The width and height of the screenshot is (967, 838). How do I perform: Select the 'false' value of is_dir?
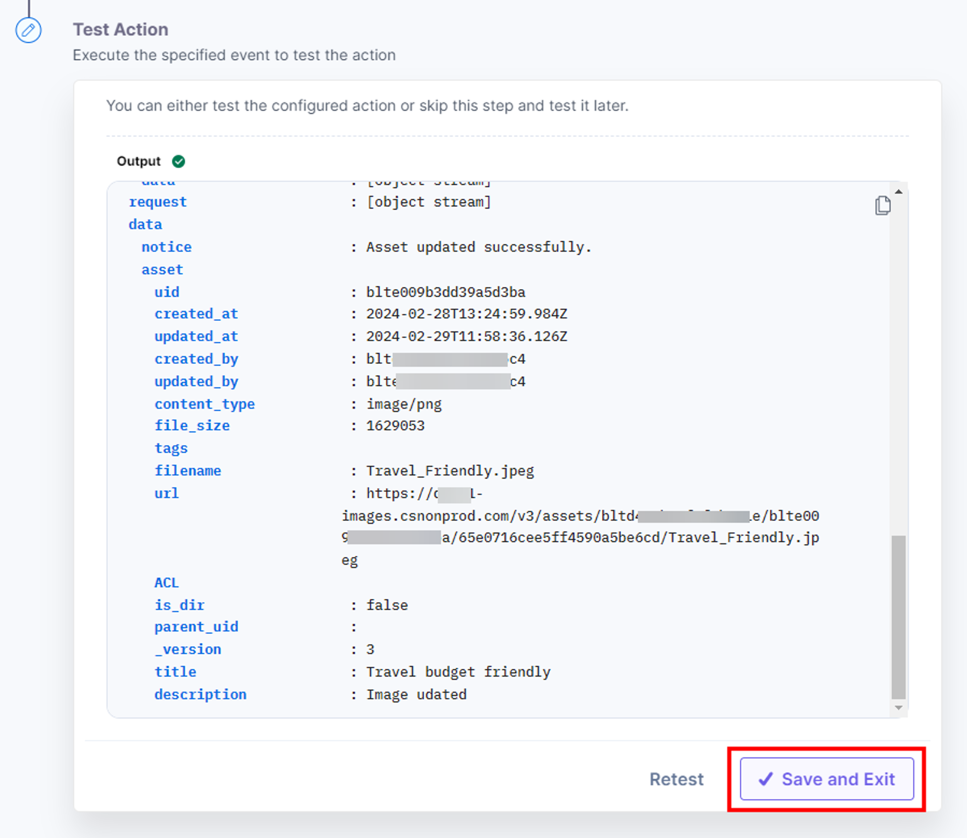coord(387,605)
